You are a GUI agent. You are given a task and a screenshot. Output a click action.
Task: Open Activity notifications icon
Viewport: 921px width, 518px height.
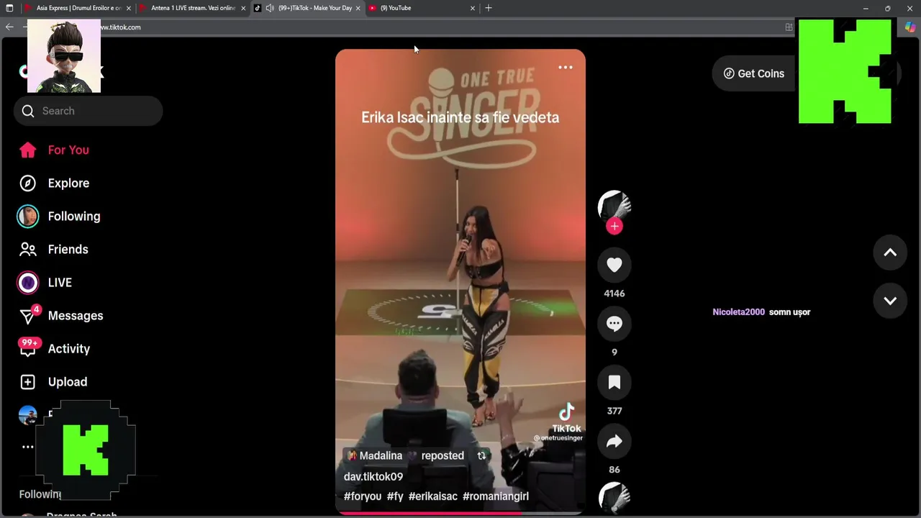click(27, 348)
